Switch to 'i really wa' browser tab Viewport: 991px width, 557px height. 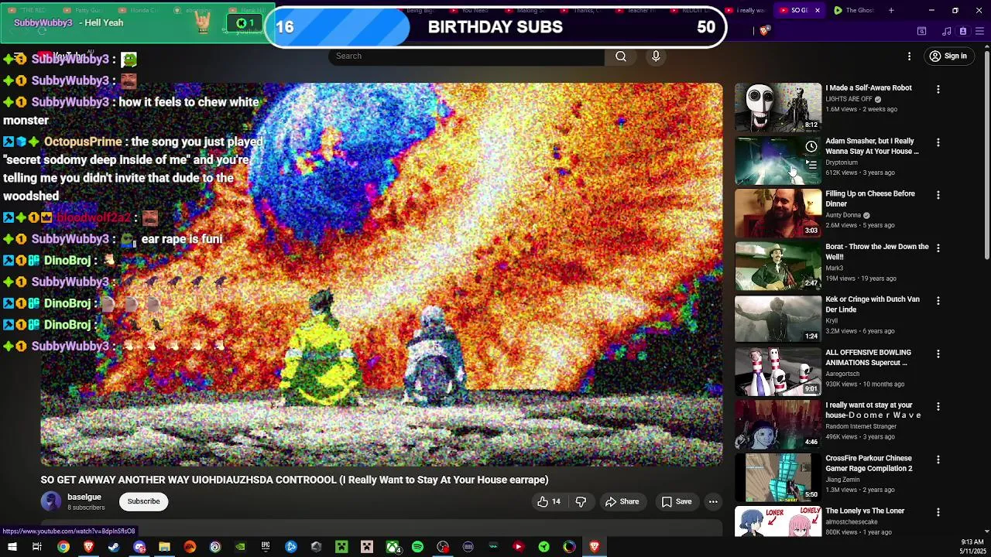tap(746, 10)
